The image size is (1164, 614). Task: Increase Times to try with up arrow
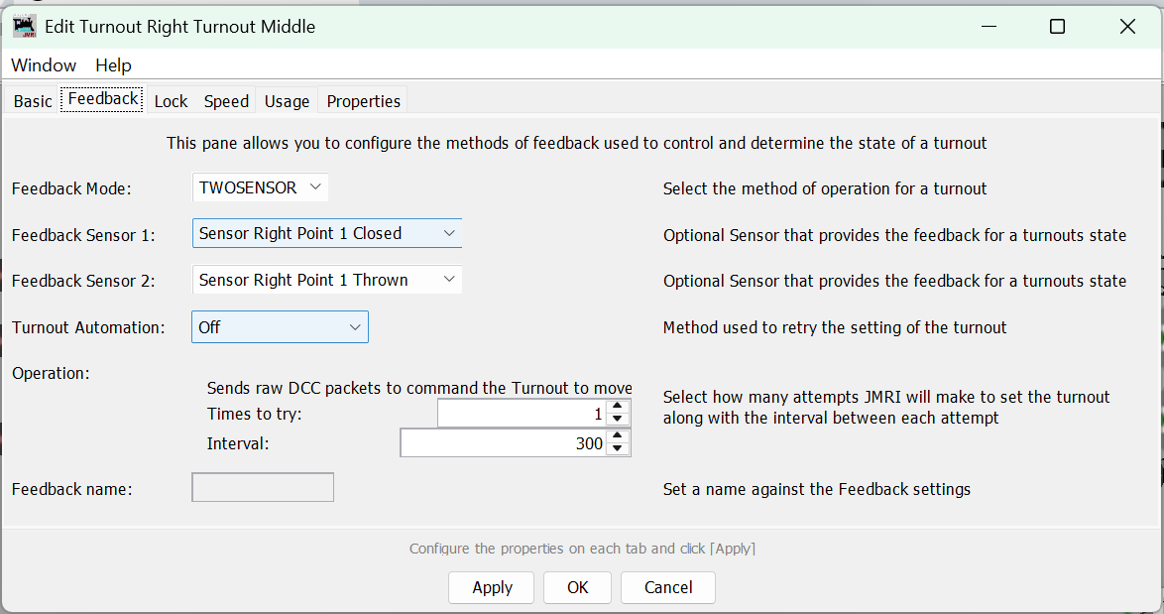[x=618, y=406]
